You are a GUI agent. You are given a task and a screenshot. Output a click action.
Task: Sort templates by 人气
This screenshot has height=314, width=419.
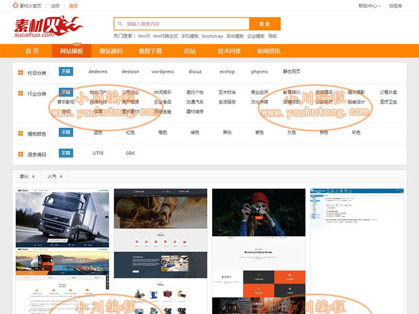[x=55, y=176]
